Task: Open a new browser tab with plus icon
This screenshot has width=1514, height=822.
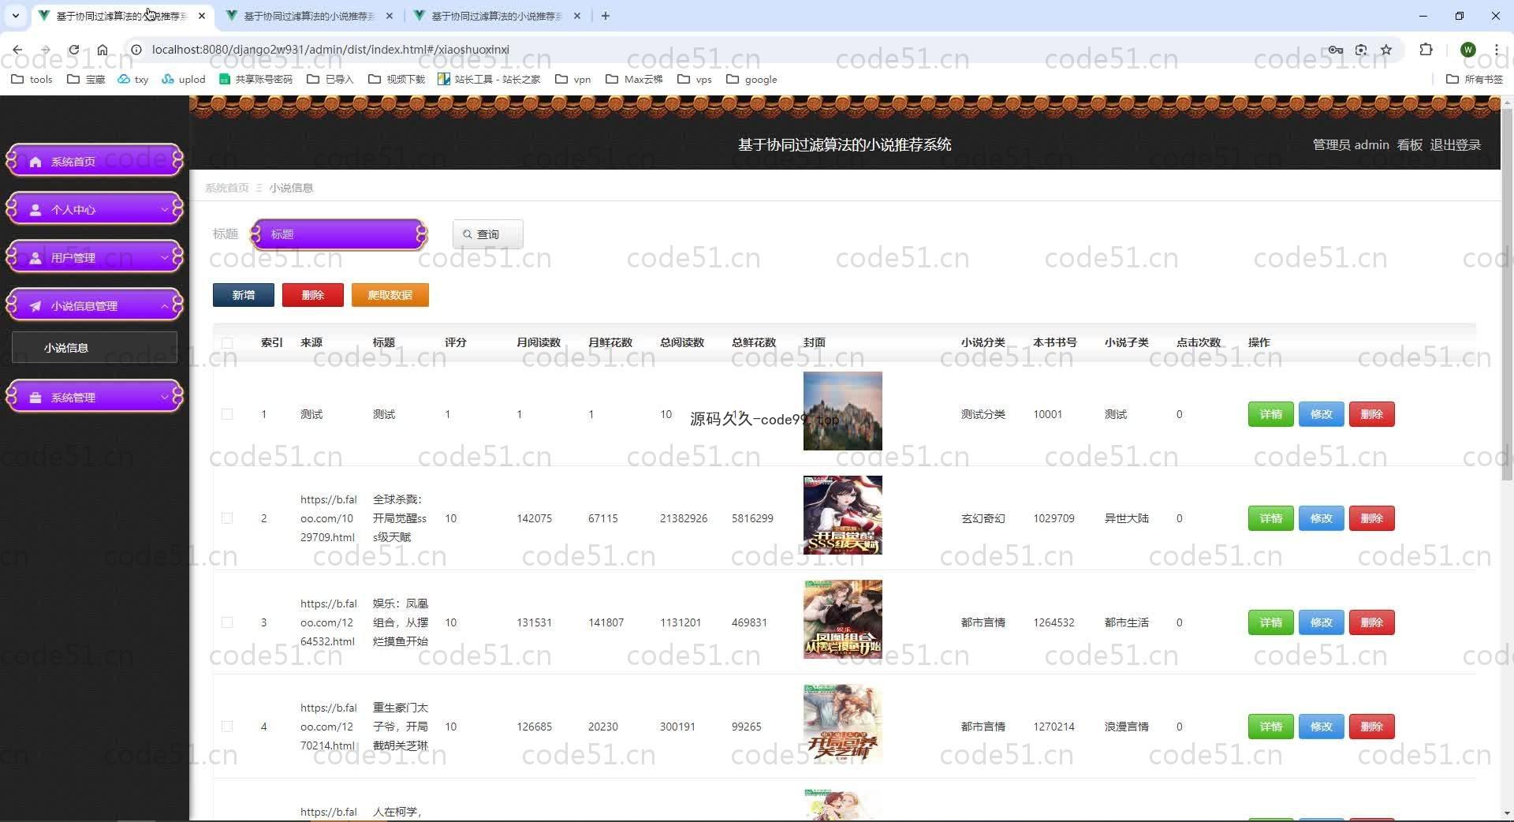Action: click(x=606, y=16)
